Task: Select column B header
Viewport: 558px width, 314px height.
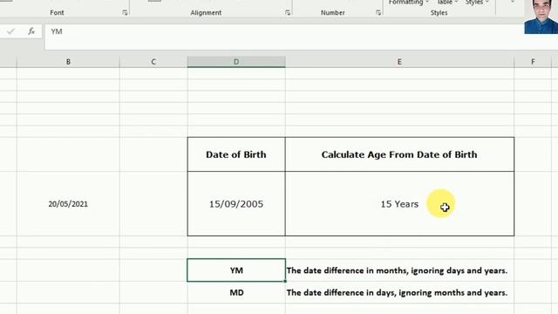Action: coord(68,62)
